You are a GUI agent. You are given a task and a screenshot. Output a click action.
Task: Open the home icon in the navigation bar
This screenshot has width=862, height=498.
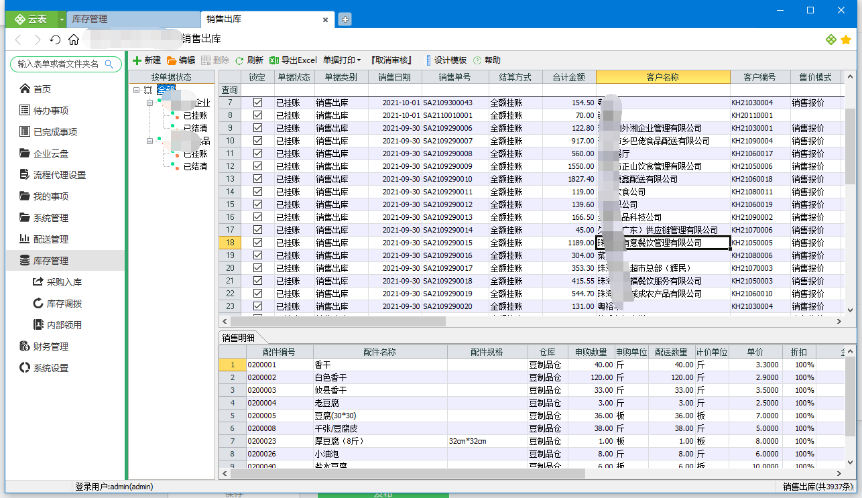click(74, 40)
